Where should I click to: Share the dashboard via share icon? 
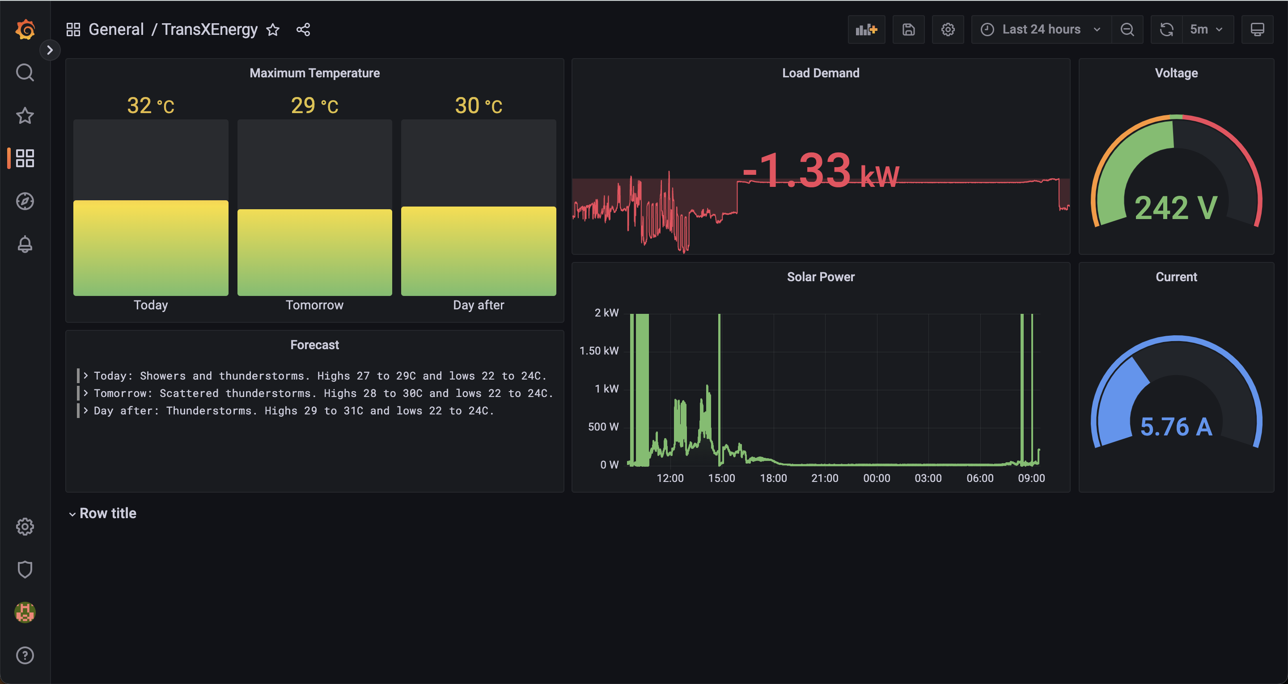coord(303,30)
